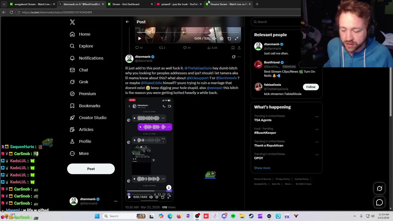Open Grok in X sidebar
This screenshot has width=393, height=221.
tap(79, 82)
